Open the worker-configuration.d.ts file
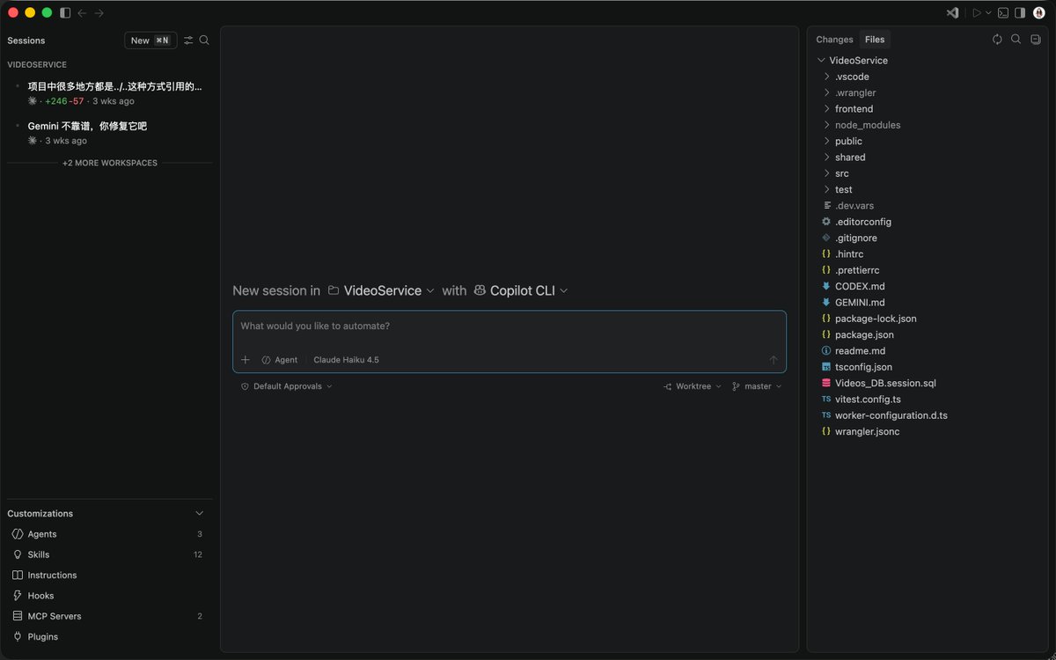 click(928, 415)
